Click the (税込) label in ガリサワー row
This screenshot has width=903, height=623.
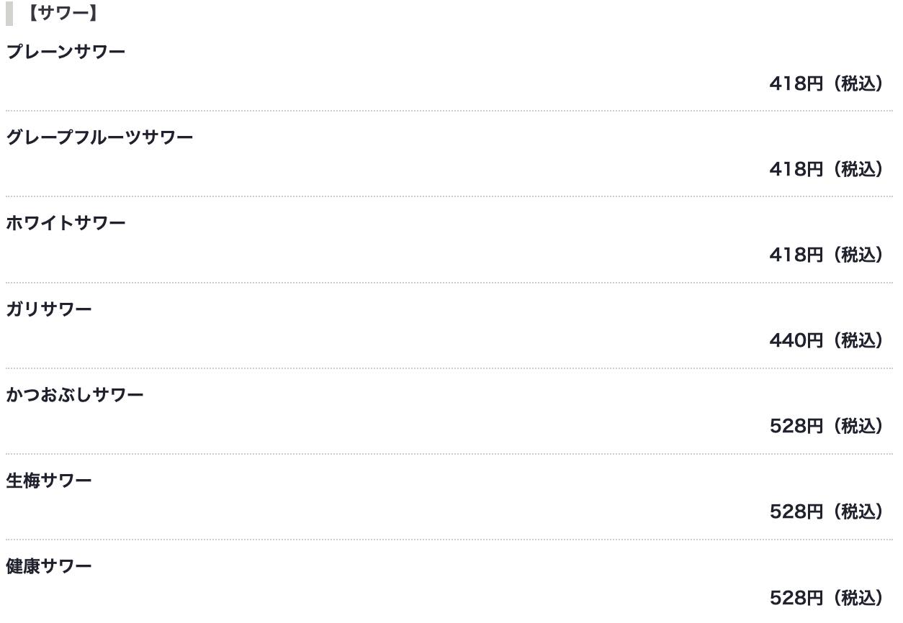point(858,340)
